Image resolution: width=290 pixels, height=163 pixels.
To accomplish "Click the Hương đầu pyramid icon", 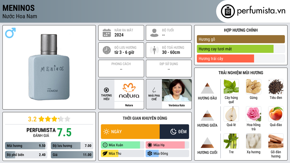I will [x=207, y=88].
